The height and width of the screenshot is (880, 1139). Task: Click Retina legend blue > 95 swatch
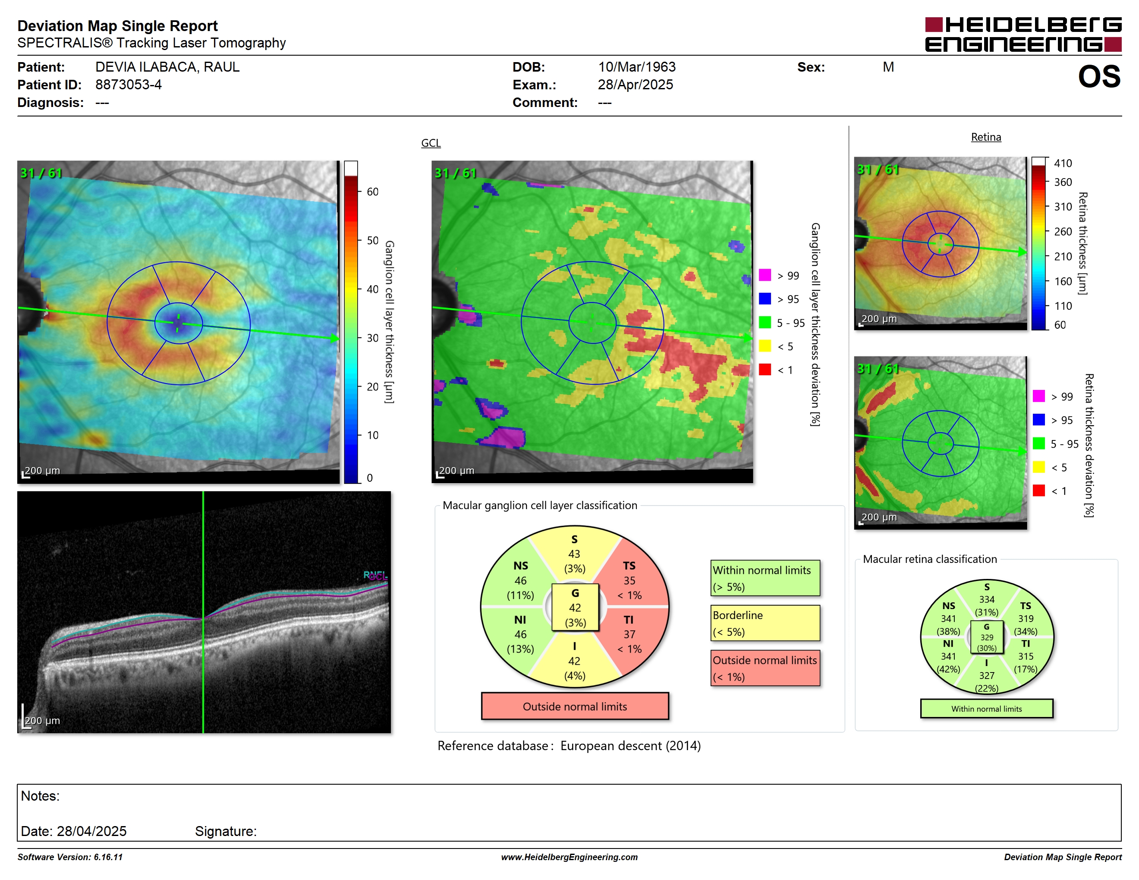point(1039,420)
